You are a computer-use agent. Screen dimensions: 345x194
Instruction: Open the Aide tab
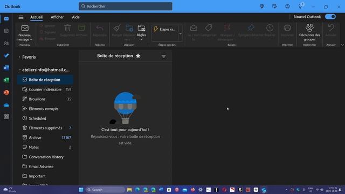pos(75,17)
